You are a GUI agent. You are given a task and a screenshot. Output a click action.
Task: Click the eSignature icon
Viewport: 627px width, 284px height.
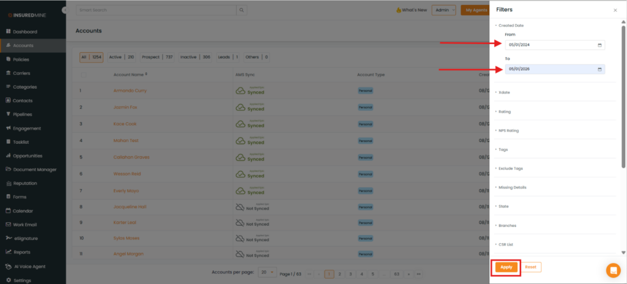[x=8, y=238]
